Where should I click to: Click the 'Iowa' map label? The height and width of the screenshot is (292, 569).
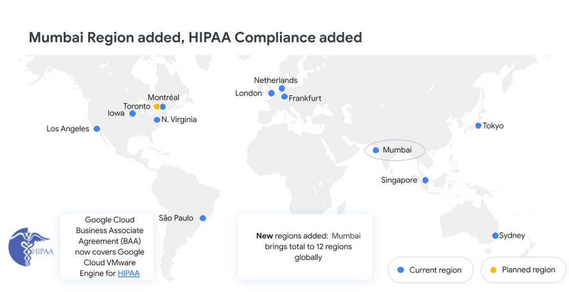116,114
